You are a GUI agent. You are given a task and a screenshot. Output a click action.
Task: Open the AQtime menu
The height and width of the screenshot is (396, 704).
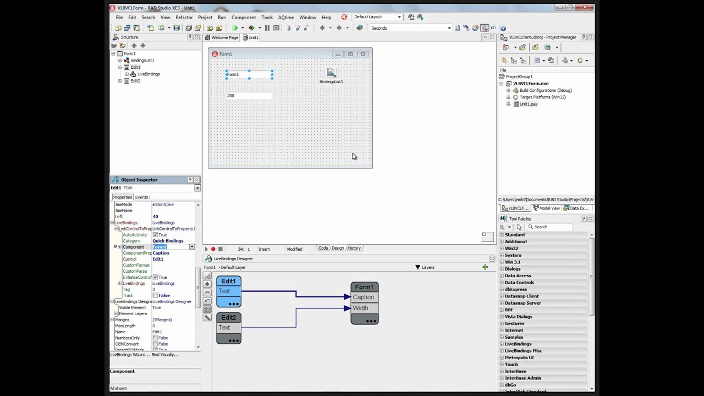(x=286, y=18)
